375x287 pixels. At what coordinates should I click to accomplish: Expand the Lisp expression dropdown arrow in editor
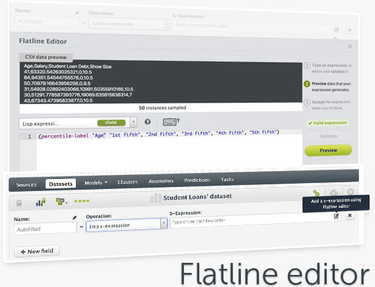pyautogui.click(x=133, y=122)
